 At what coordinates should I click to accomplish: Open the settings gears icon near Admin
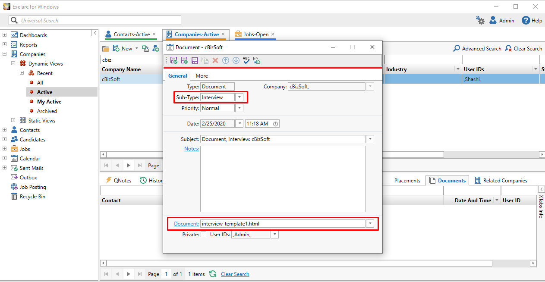coord(480,20)
